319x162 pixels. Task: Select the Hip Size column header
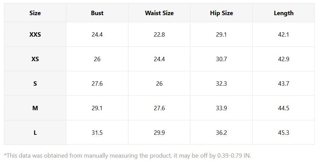pos(221,13)
